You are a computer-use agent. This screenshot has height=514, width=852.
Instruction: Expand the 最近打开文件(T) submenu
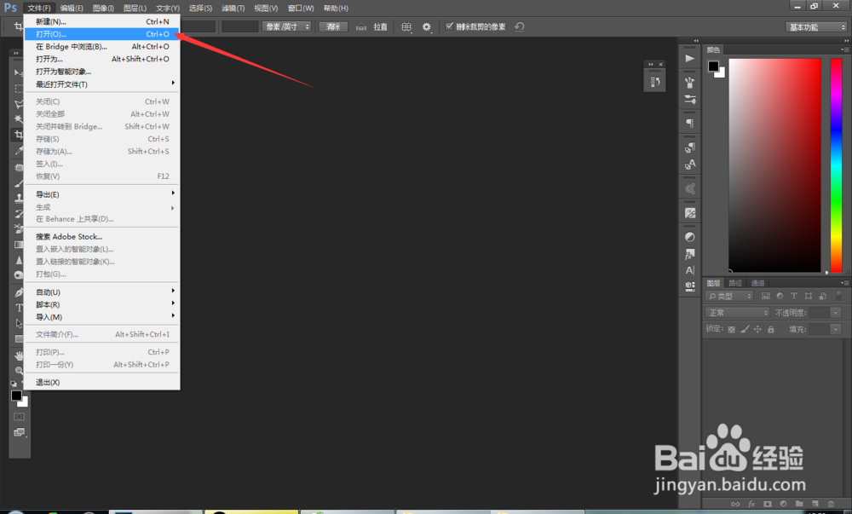pos(102,84)
